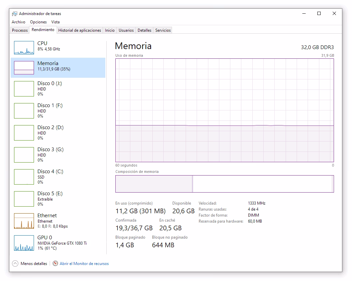Click the Resource Monitor icon at bottom
The height and width of the screenshot is (281, 352).
[x=55, y=263]
